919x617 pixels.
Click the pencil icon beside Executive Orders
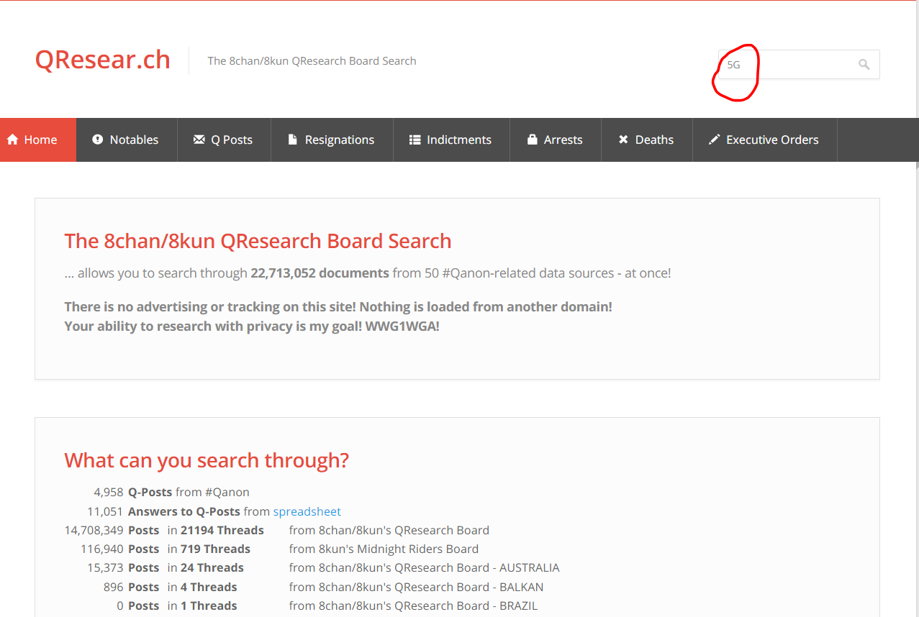pyautogui.click(x=714, y=140)
